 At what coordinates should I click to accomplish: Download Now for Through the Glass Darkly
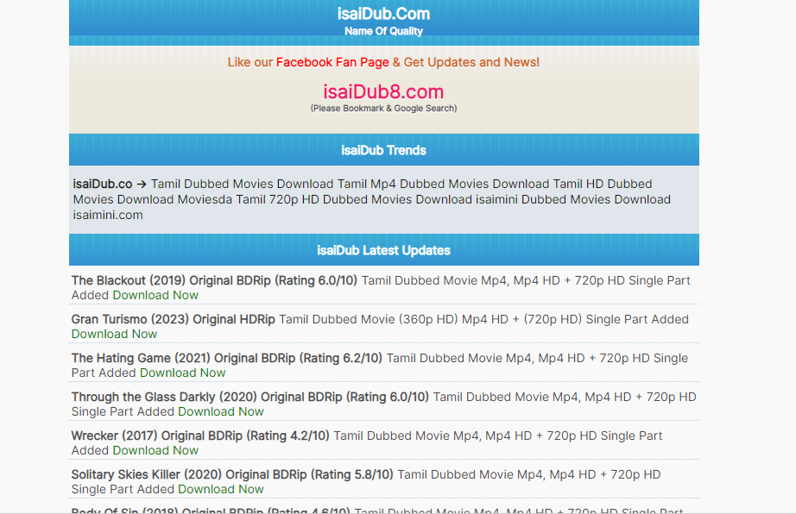point(221,411)
